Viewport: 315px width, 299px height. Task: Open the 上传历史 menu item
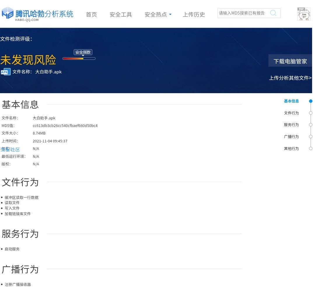tap(194, 15)
